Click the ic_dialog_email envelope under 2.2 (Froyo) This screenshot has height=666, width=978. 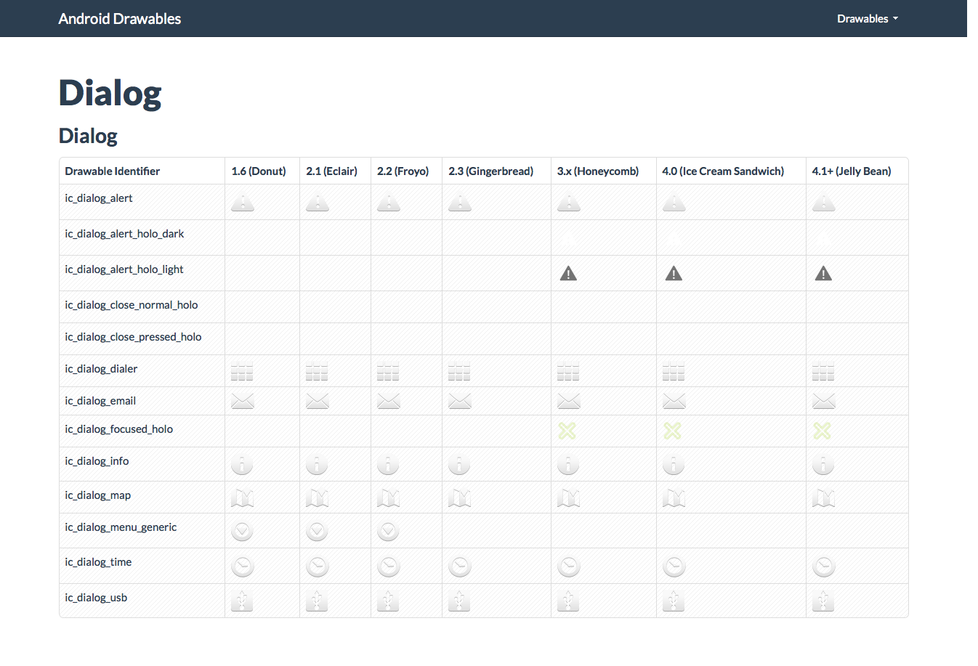coord(389,401)
